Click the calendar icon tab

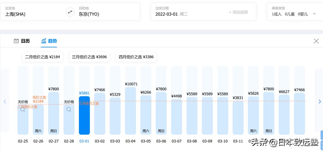tap(16, 41)
